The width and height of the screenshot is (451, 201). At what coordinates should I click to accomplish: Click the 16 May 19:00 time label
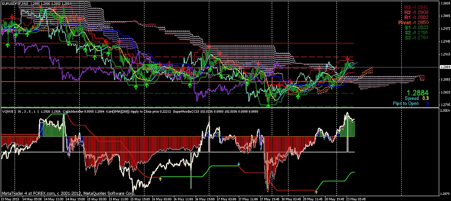tap(204, 198)
